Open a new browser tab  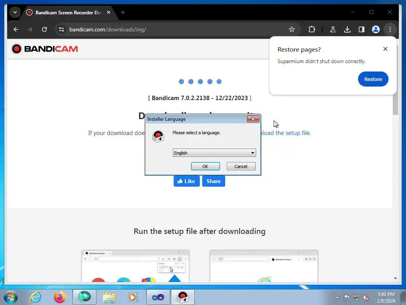(123, 12)
